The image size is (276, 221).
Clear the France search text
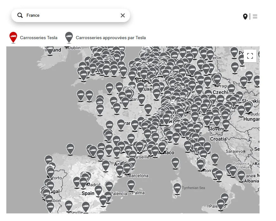click(123, 15)
